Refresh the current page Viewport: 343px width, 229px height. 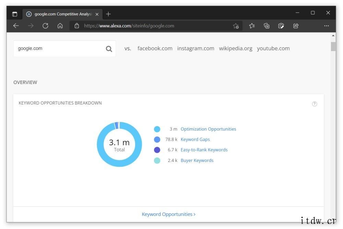pos(45,26)
